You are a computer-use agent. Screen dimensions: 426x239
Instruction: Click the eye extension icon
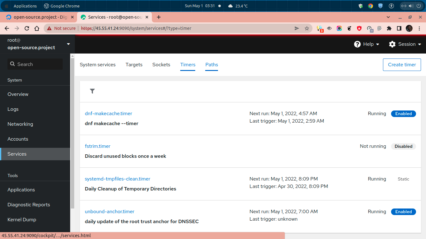click(x=329, y=28)
